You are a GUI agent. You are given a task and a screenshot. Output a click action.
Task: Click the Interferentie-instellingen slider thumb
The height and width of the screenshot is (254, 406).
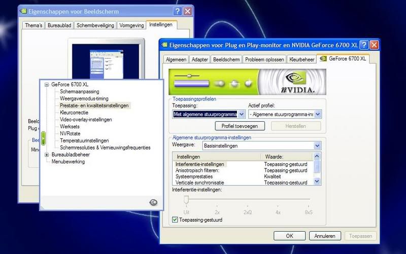pos(186,200)
